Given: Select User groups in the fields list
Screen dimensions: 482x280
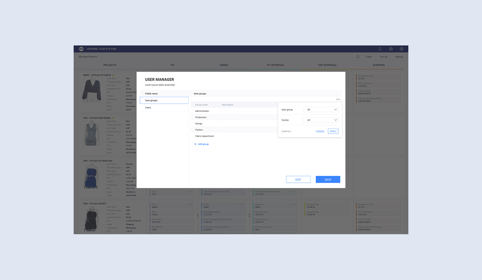Looking at the screenshot, I should pos(164,100).
